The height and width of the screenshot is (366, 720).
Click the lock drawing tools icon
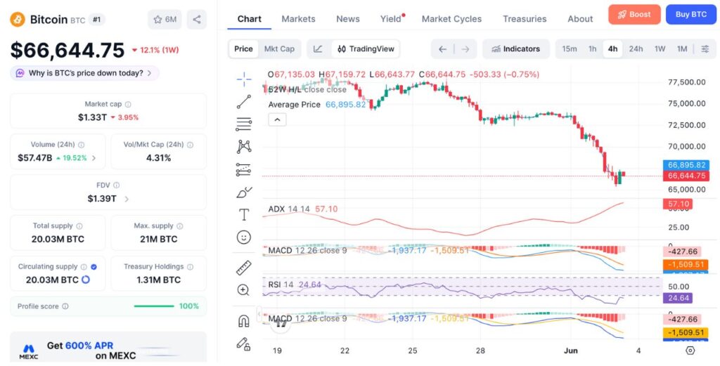(243, 344)
